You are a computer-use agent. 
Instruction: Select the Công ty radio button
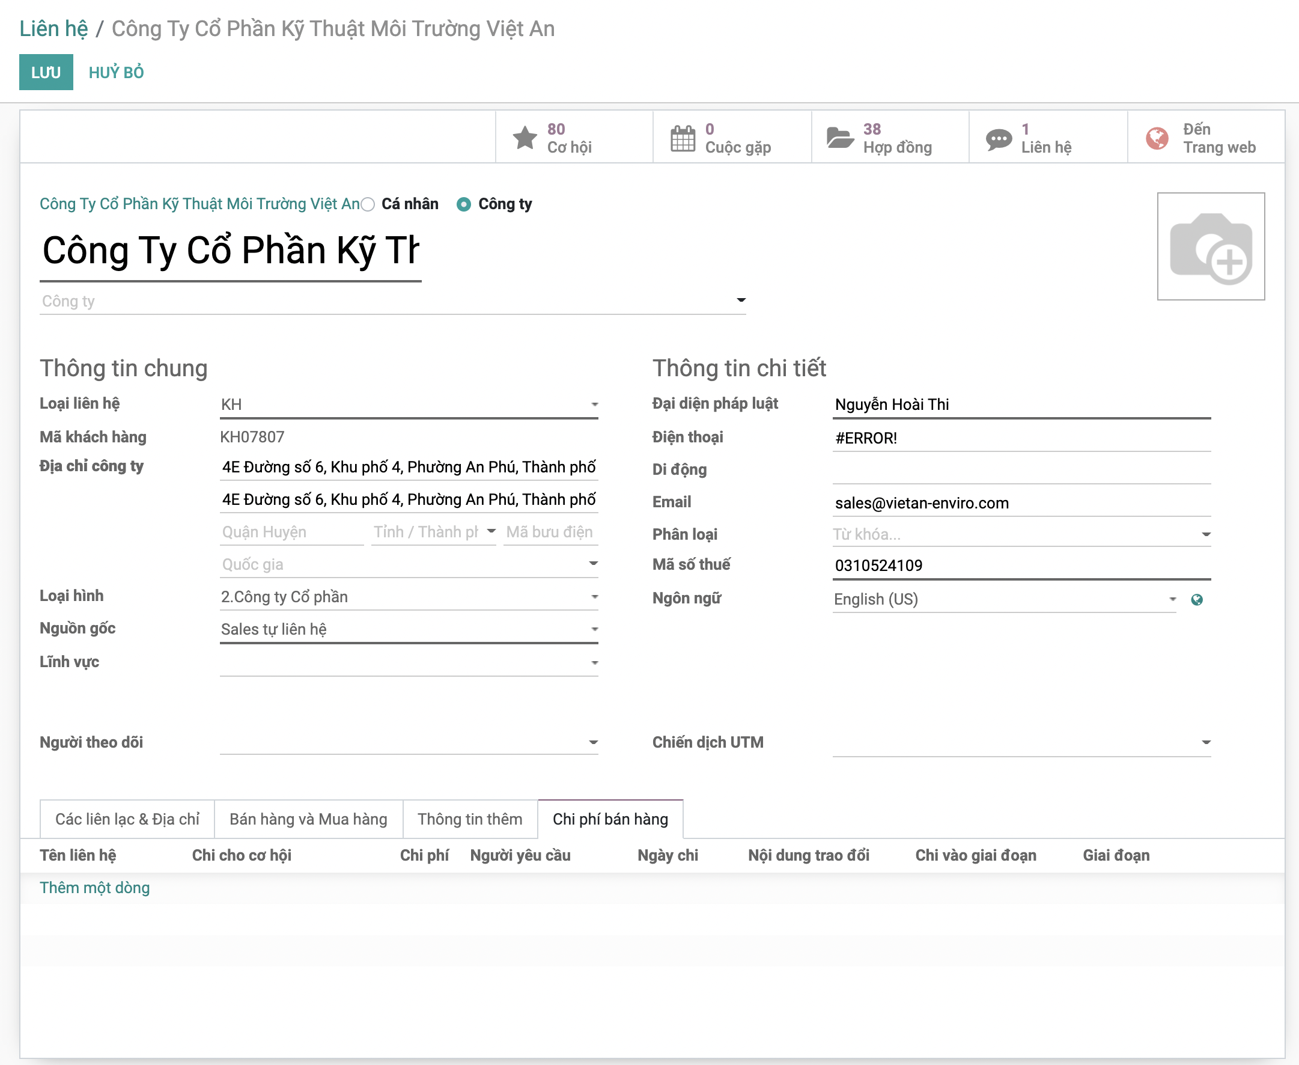click(x=464, y=204)
